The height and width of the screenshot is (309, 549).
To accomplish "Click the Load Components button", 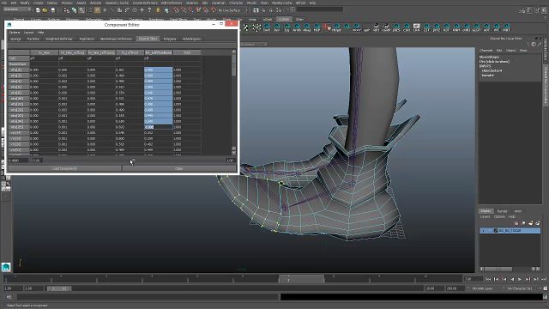I will pos(64,168).
